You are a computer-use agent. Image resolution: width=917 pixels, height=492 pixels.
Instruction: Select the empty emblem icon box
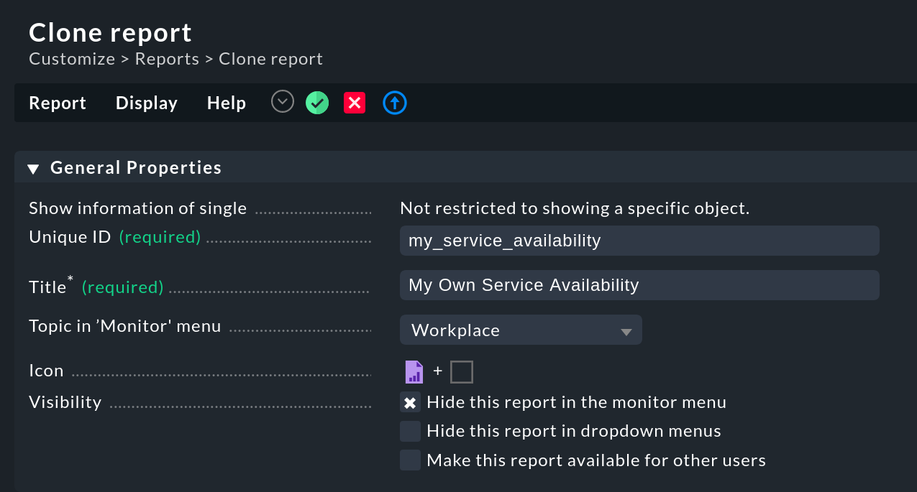pyautogui.click(x=462, y=372)
